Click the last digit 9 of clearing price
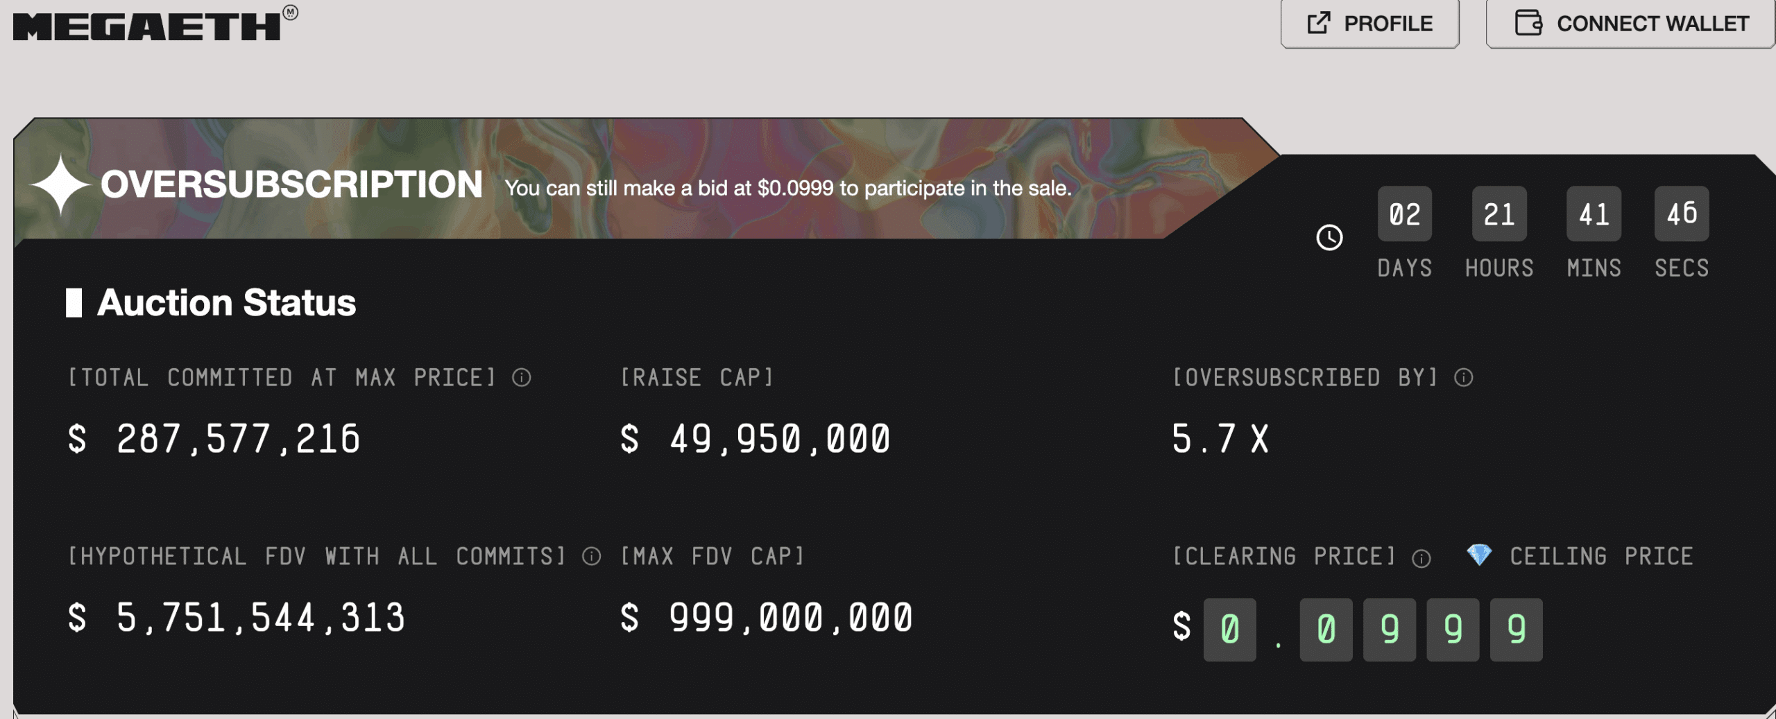 [x=1515, y=628]
